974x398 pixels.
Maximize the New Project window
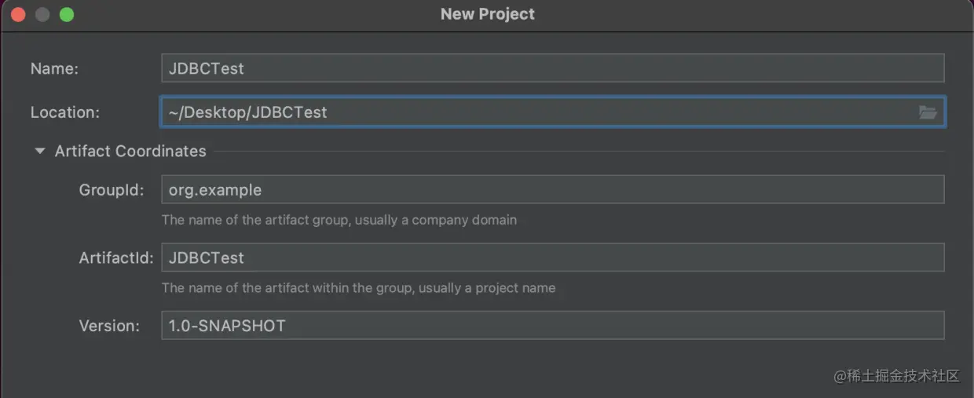[x=67, y=14]
